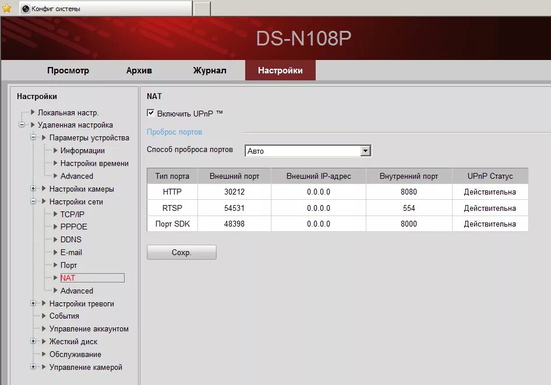Open the TCP/IP settings item
This screenshot has width=551, height=385.
(x=72, y=214)
